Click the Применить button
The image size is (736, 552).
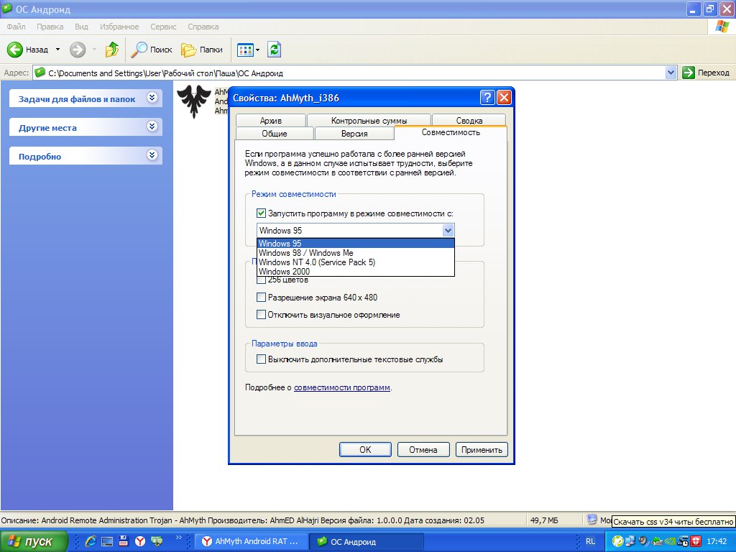482,450
